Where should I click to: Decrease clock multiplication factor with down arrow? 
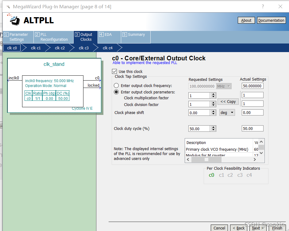coord(214,97)
